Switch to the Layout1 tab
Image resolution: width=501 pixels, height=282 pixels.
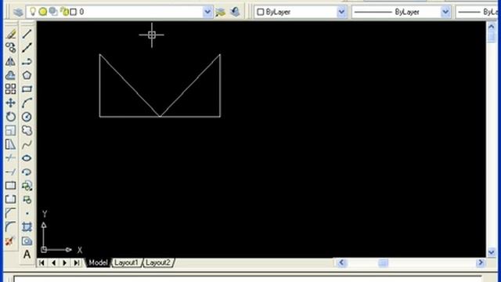(126, 263)
